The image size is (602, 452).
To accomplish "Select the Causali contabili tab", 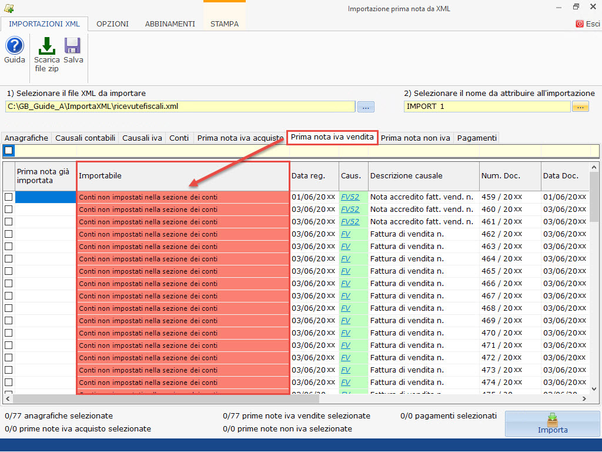I will click(x=85, y=138).
